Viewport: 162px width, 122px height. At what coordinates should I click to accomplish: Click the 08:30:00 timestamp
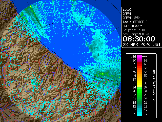[x=139, y=39]
